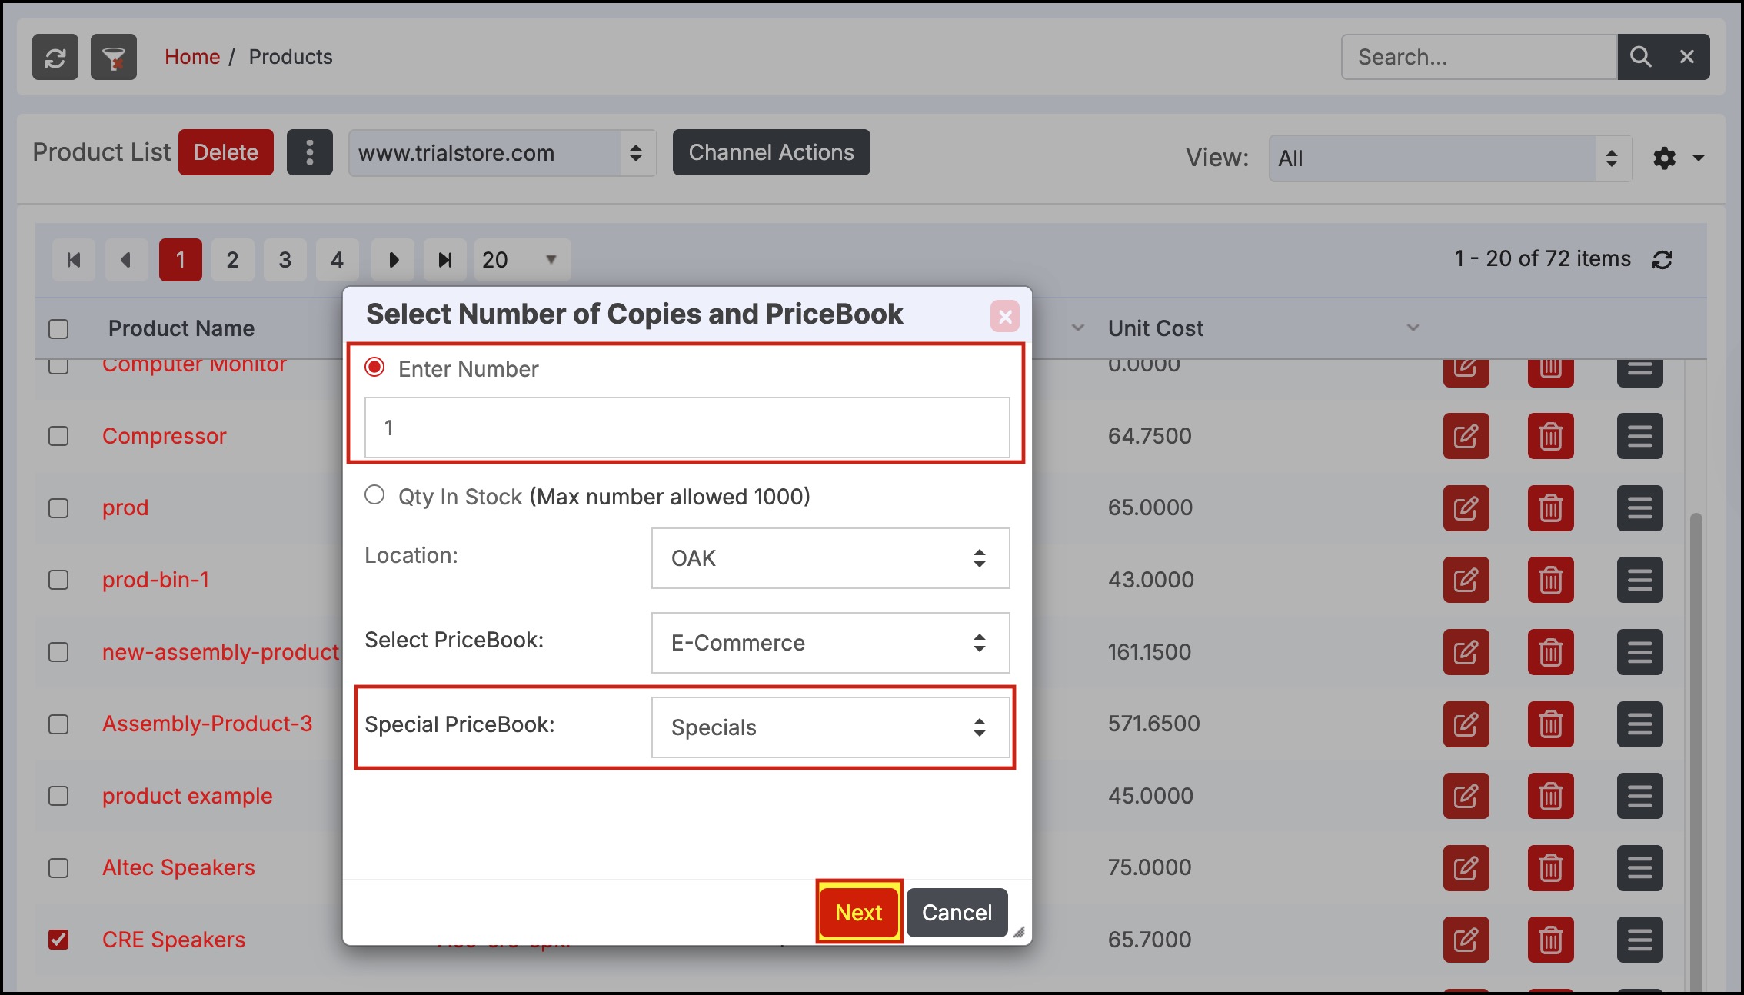Screen dimensions: 1744x995
Task: Click edit icon for Compressor row
Action: (1466, 436)
